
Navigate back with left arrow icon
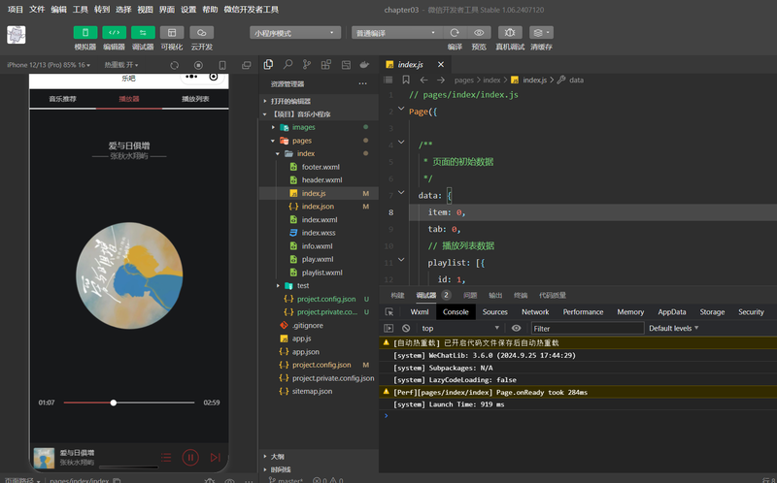tap(423, 80)
